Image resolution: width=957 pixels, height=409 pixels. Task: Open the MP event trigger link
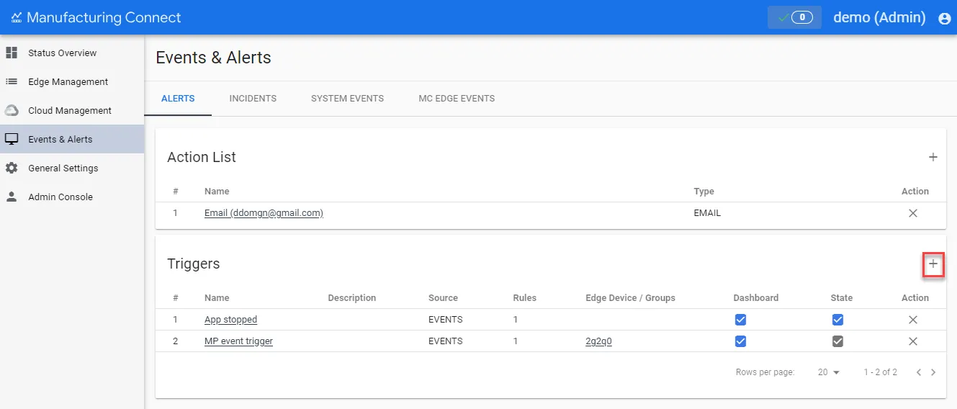238,341
